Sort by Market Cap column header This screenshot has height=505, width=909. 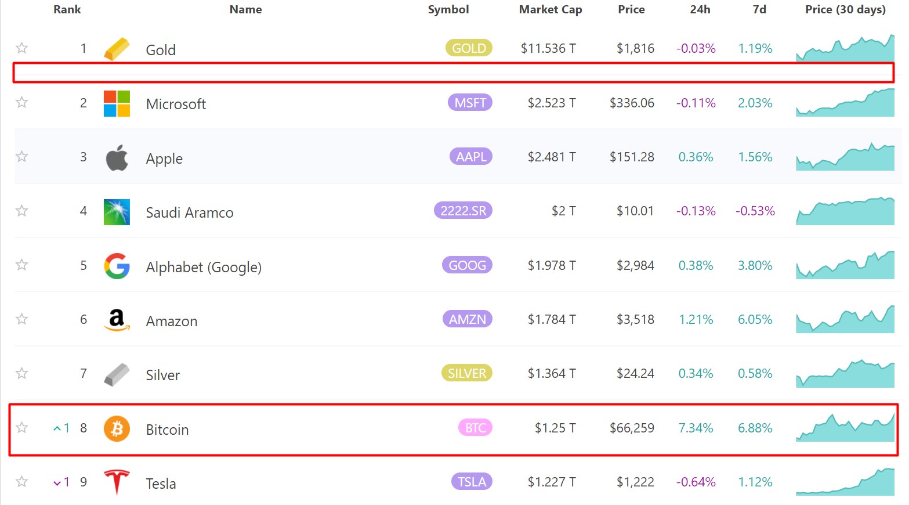click(551, 9)
